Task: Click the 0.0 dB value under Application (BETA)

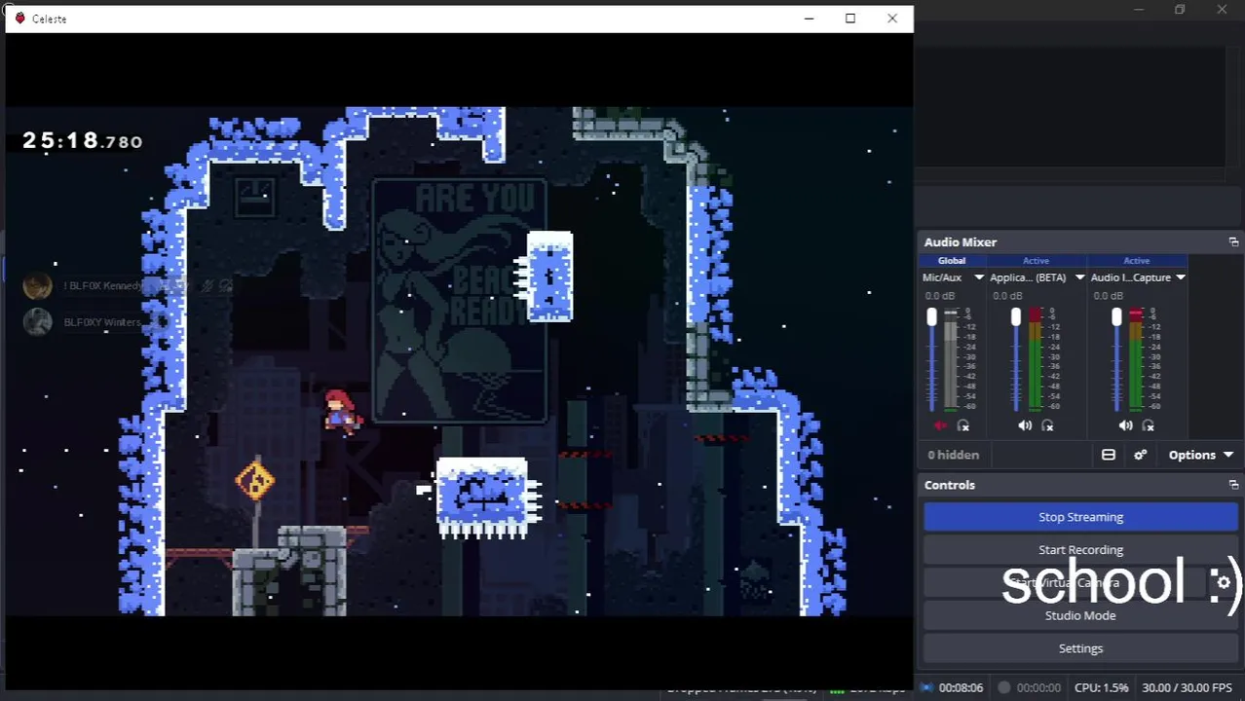Action: [x=1007, y=296]
